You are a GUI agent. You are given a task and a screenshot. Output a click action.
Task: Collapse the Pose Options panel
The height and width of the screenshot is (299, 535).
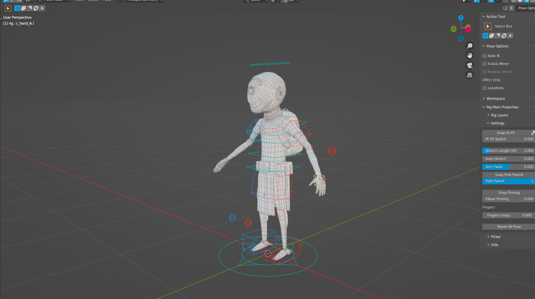pyautogui.click(x=483, y=46)
